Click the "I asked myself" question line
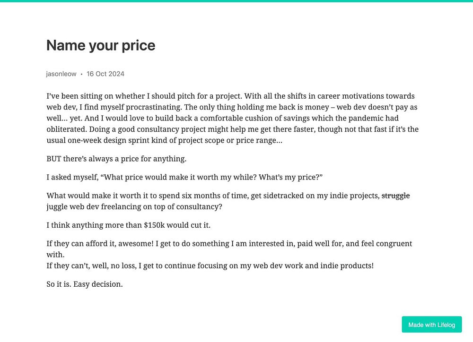Image resolution: width=473 pixels, height=342 pixels. coord(184,177)
